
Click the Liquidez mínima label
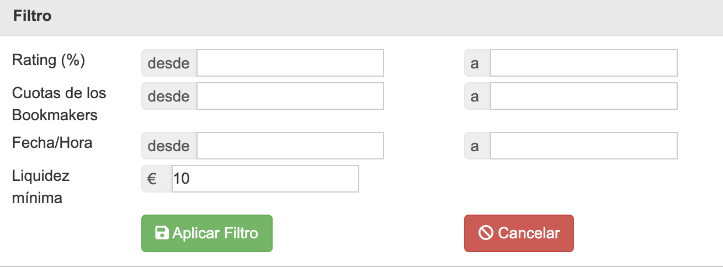[41, 187]
